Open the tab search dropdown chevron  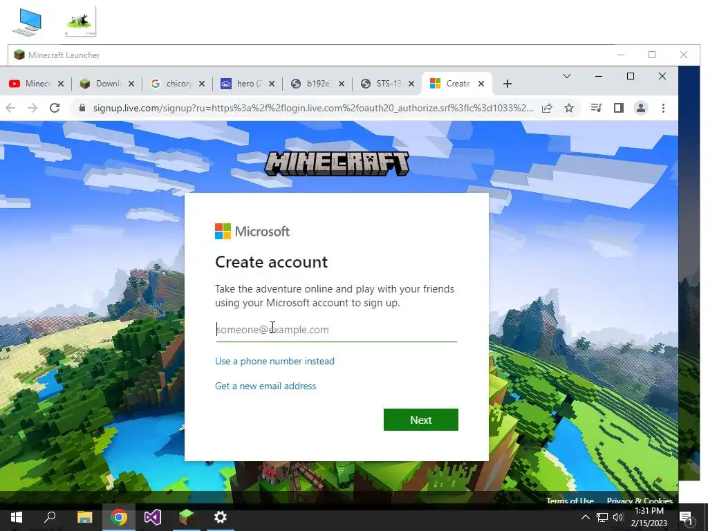click(x=567, y=76)
